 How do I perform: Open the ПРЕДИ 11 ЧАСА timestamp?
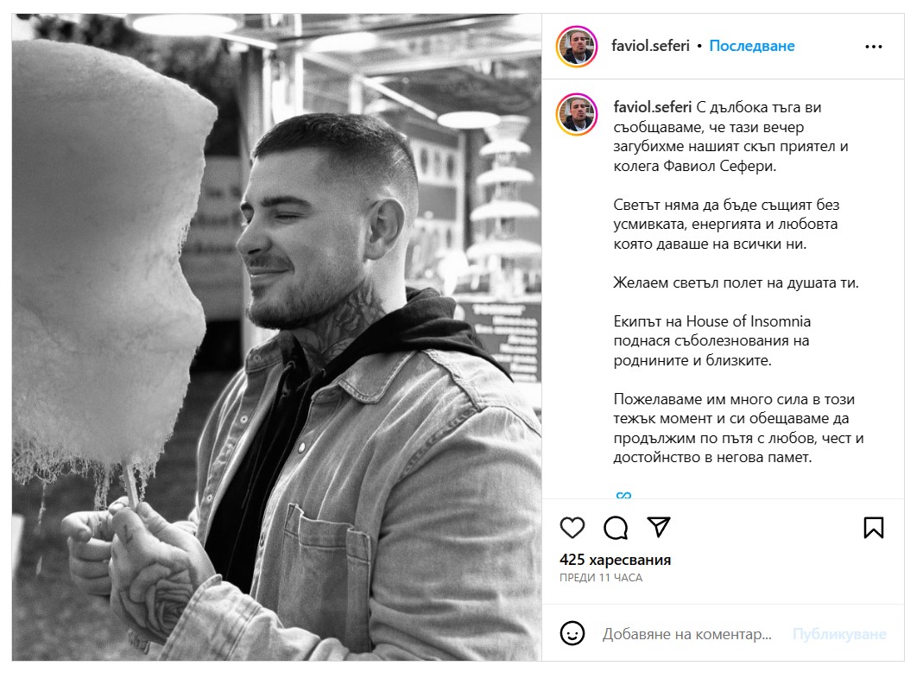pos(600,578)
